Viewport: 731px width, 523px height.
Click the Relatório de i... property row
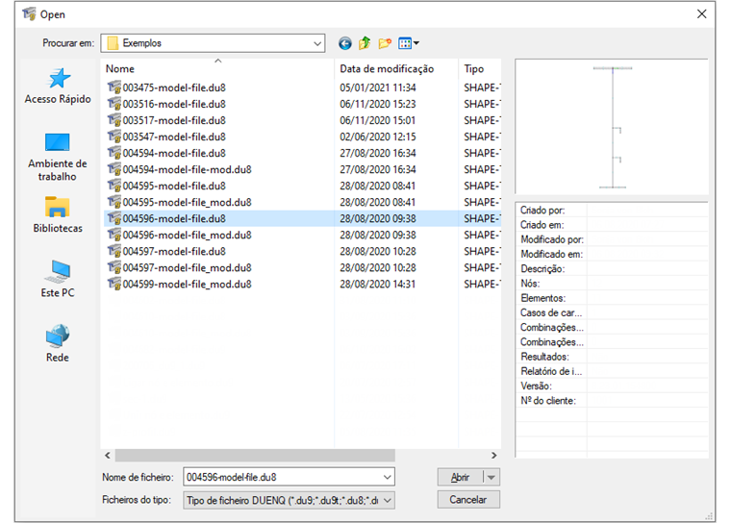[x=612, y=371]
